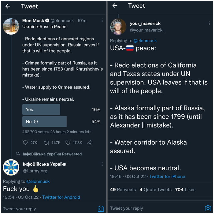Vote Yes in the peace poll
Viewport: 214px width, 214px height.
[x=41, y=109]
